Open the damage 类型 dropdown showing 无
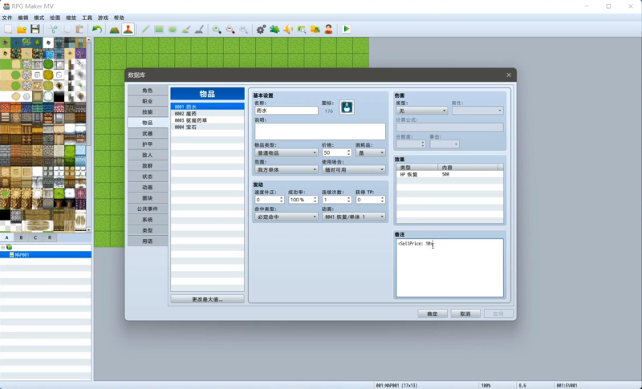642x389 pixels. (x=422, y=111)
